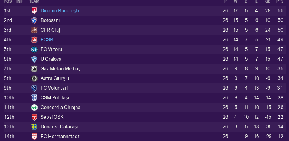Select the U Craiova team name

(x=51, y=59)
